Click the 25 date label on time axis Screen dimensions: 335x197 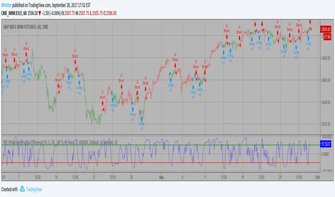point(280,177)
